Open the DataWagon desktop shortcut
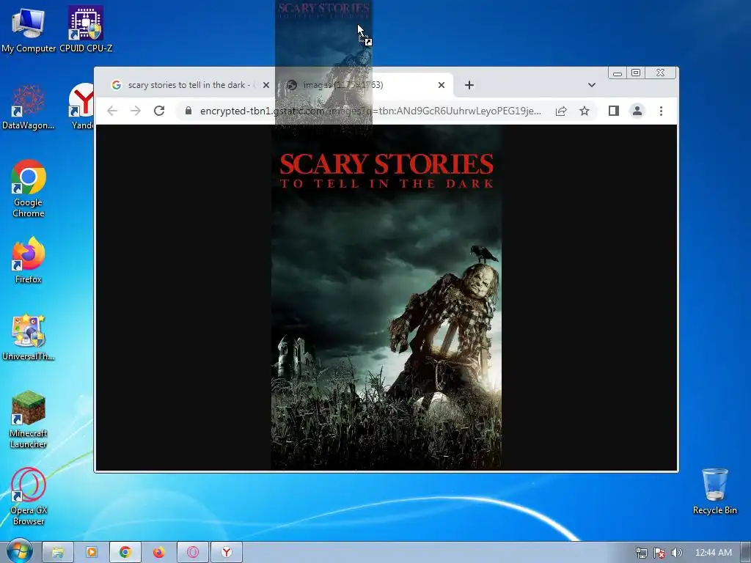This screenshot has height=563, width=751. tap(29, 106)
